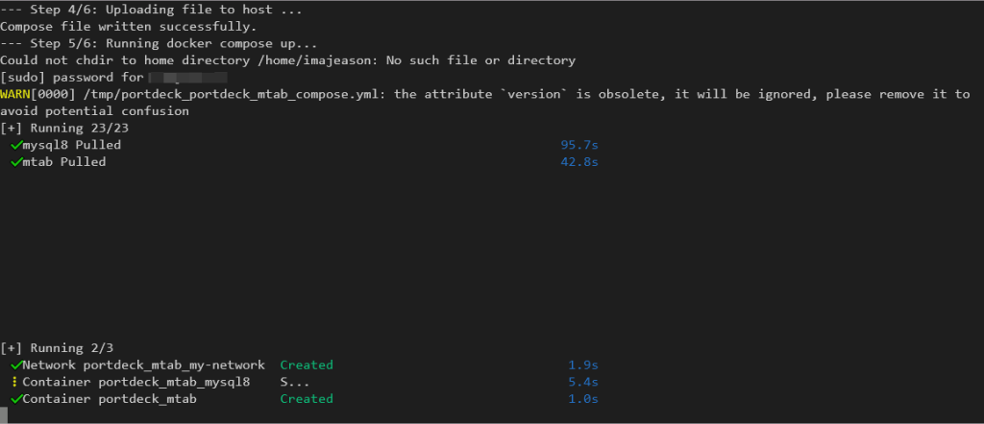Click the 42.8s pull time for mtab
This screenshot has height=424, width=984.
pyautogui.click(x=578, y=162)
